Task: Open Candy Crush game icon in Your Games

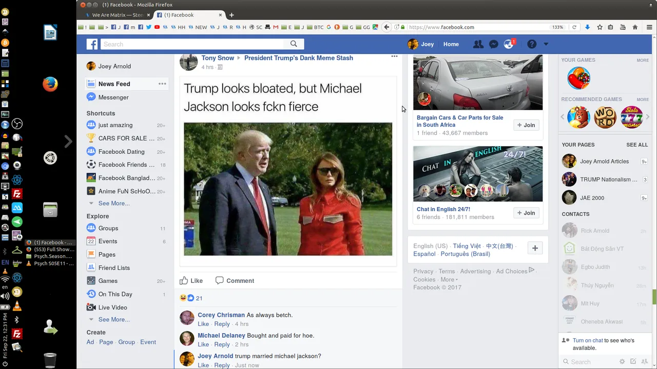Action: tap(578, 78)
